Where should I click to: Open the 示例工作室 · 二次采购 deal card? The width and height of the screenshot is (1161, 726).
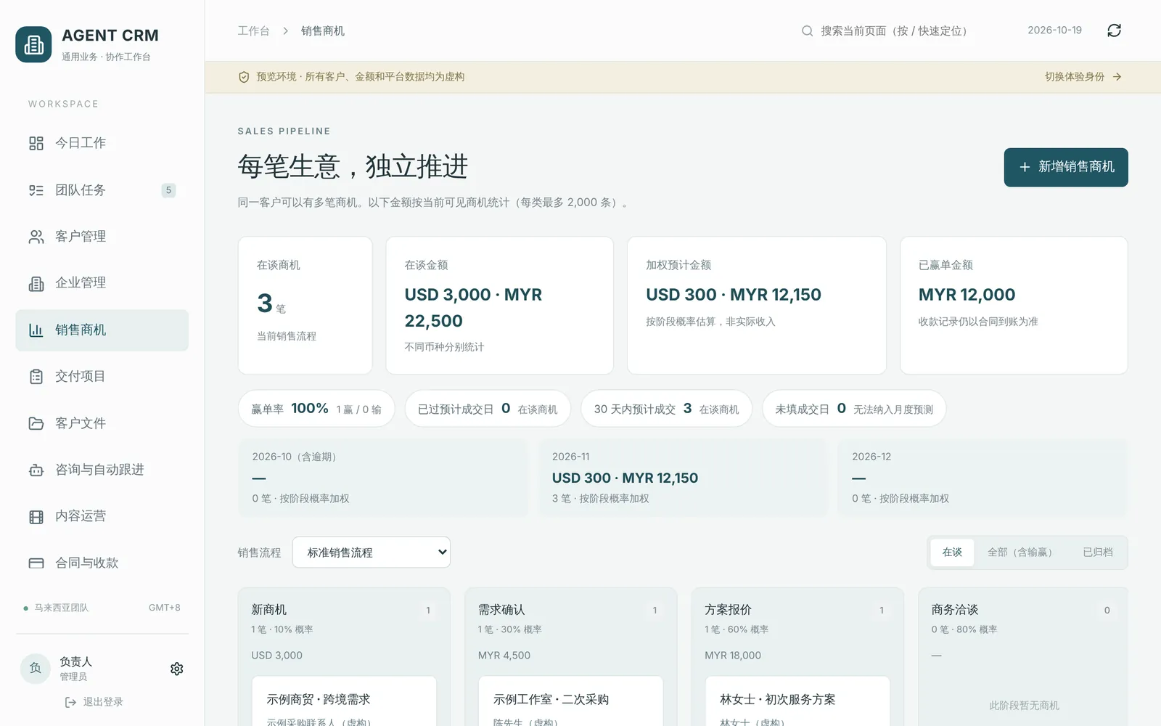(x=571, y=701)
